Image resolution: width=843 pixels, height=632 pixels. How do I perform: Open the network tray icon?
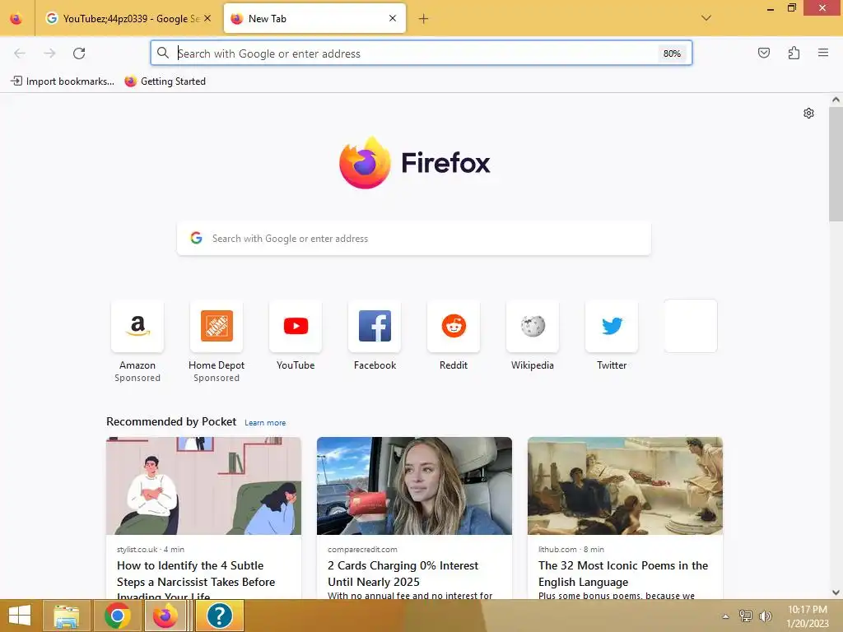click(746, 616)
